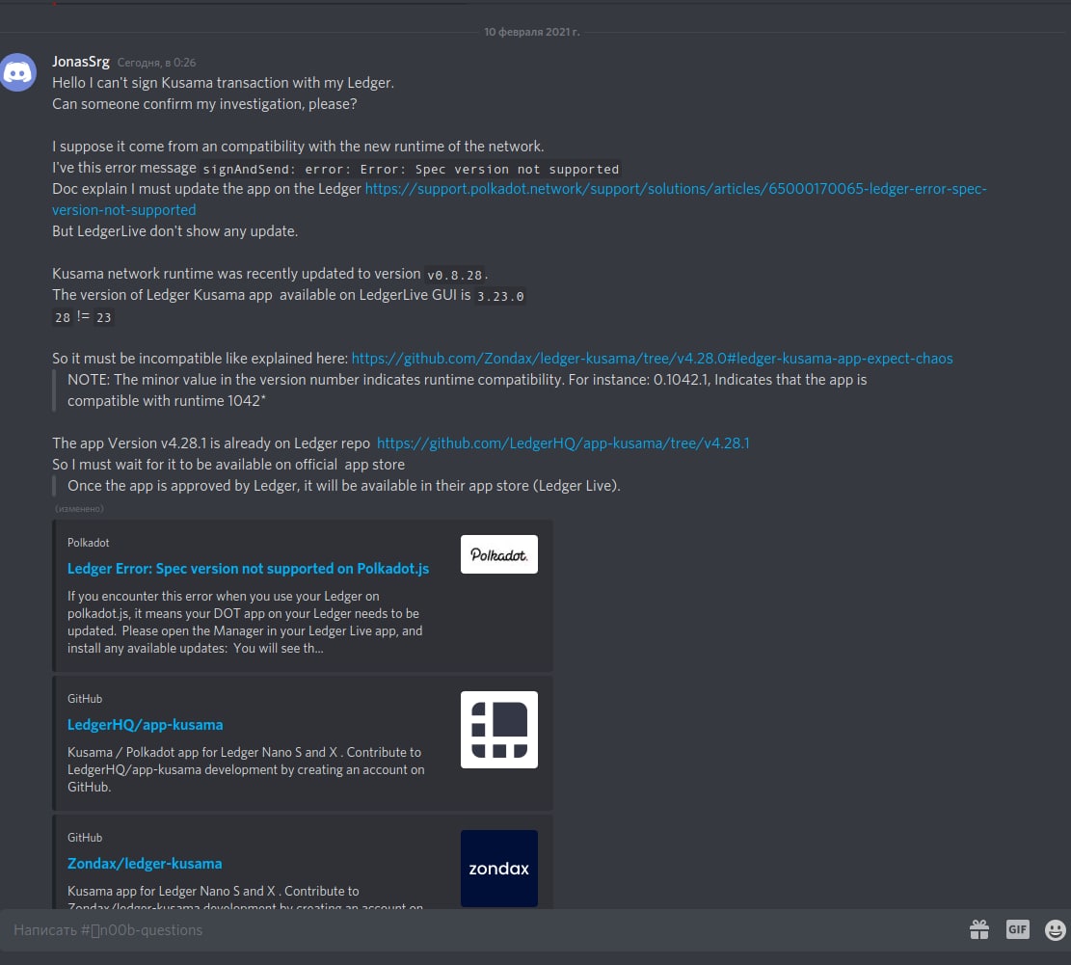
Task: Click the zondax logo thumbnail
Action: point(498,868)
